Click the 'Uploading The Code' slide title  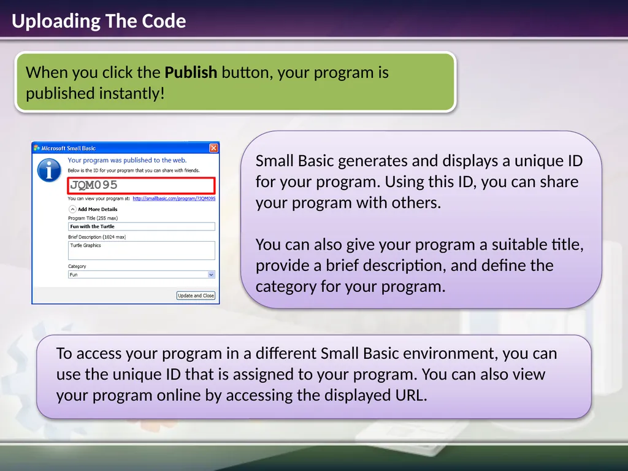point(99,21)
